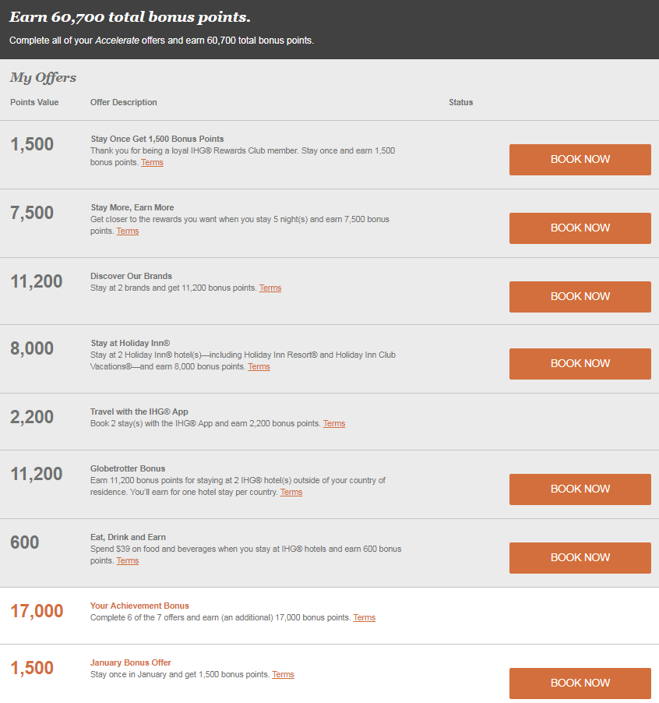Open Terms link for Discover Our Brands
The width and height of the screenshot is (659, 703).
pos(270,288)
